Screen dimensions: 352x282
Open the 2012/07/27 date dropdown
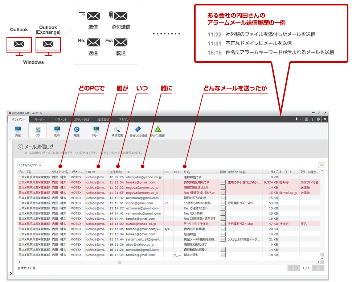click(30, 165)
